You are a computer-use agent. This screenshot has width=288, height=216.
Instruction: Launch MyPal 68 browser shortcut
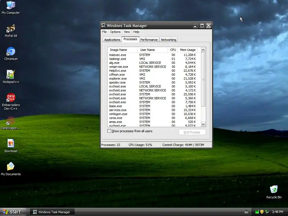coord(11,31)
